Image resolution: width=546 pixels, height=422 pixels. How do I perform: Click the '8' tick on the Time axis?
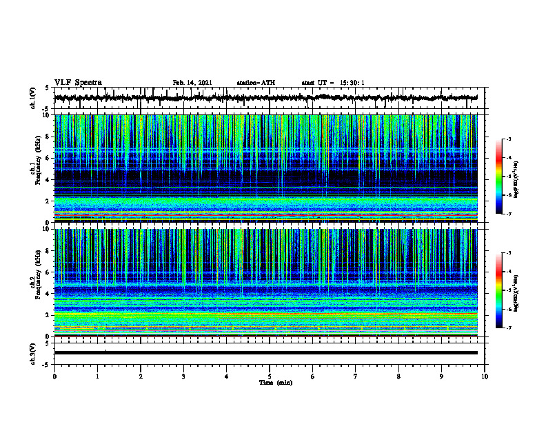[398, 376]
